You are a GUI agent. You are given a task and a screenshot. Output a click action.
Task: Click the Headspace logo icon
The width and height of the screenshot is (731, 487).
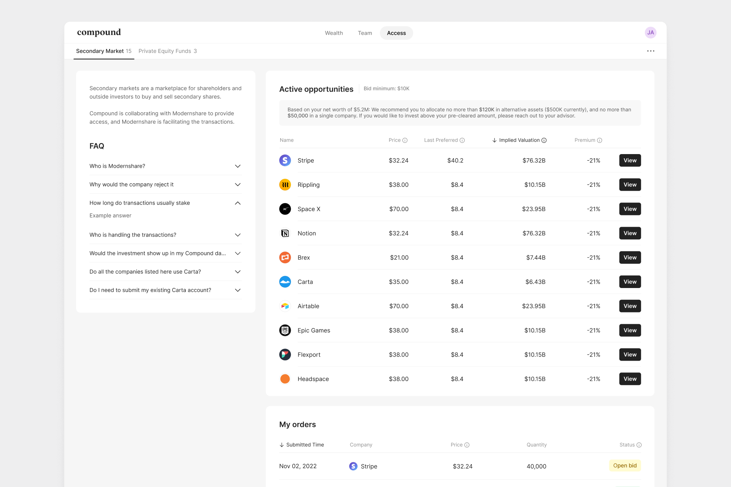(x=285, y=379)
